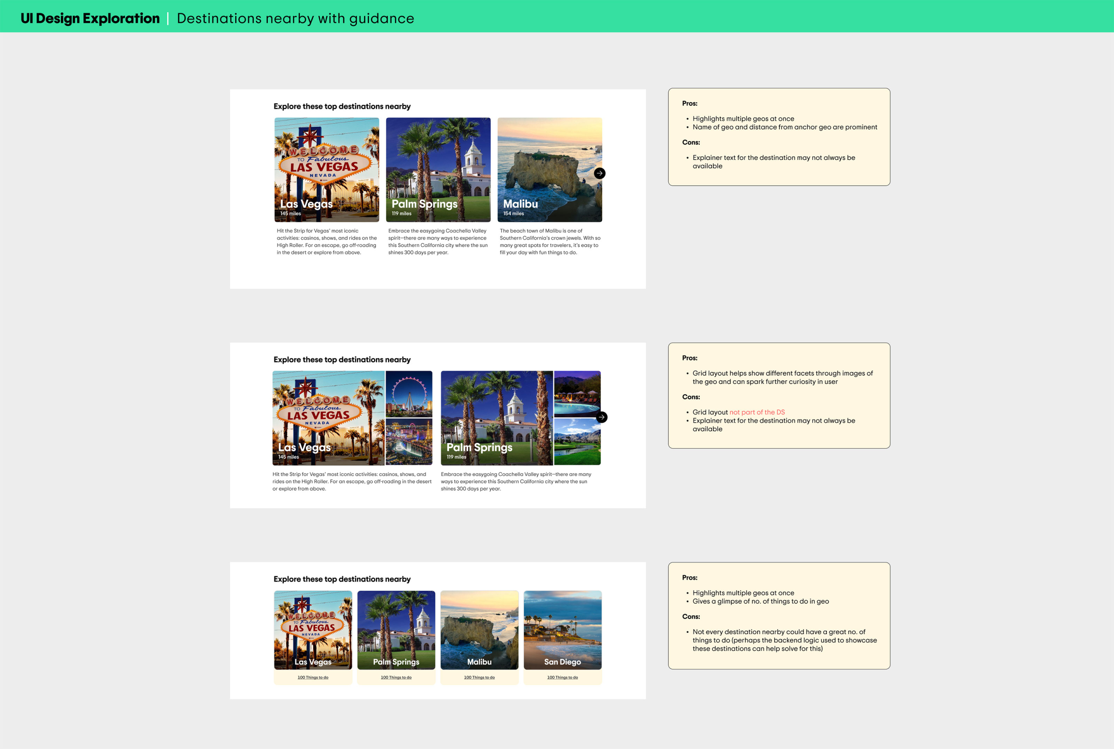Click '100 Things to do' under Palm Springs
Screen dimensions: 1114x749
click(x=396, y=677)
